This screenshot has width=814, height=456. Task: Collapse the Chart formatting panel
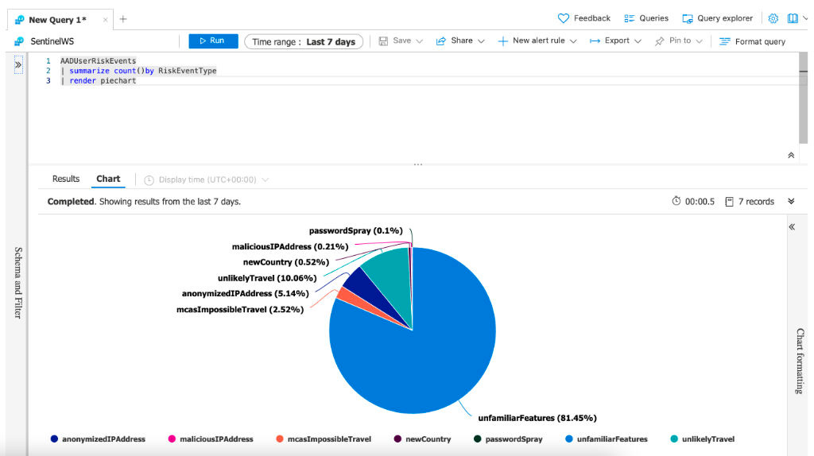[x=792, y=226]
